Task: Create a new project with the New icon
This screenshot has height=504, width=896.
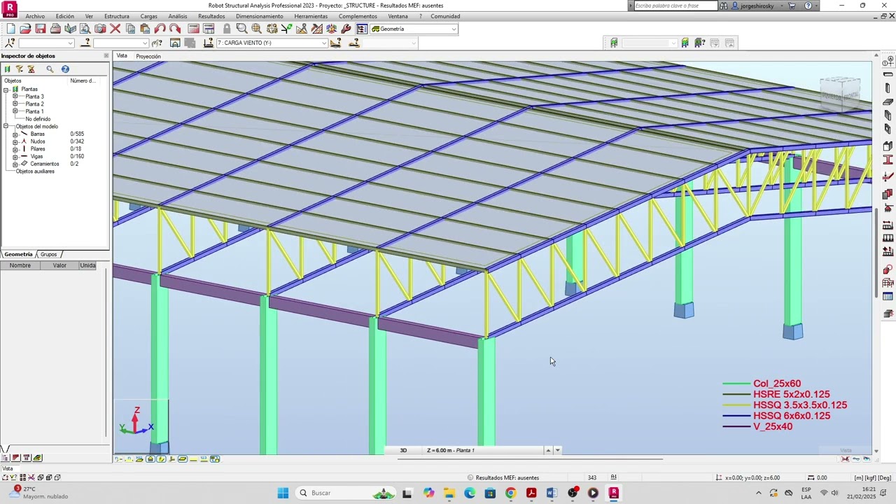Action: pos(10,29)
